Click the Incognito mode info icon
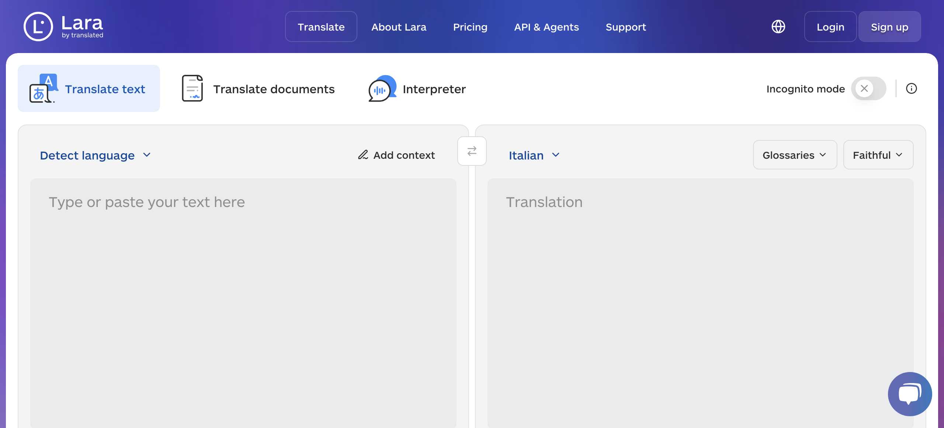The height and width of the screenshot is (428, 944). pos(911,88)
